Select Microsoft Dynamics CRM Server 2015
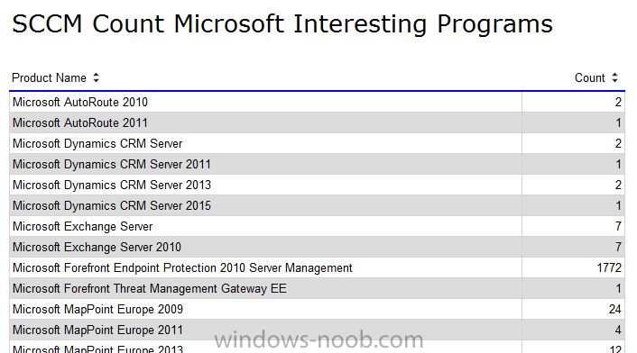This screenshot has height=353, width=637. tap(317, 205)
